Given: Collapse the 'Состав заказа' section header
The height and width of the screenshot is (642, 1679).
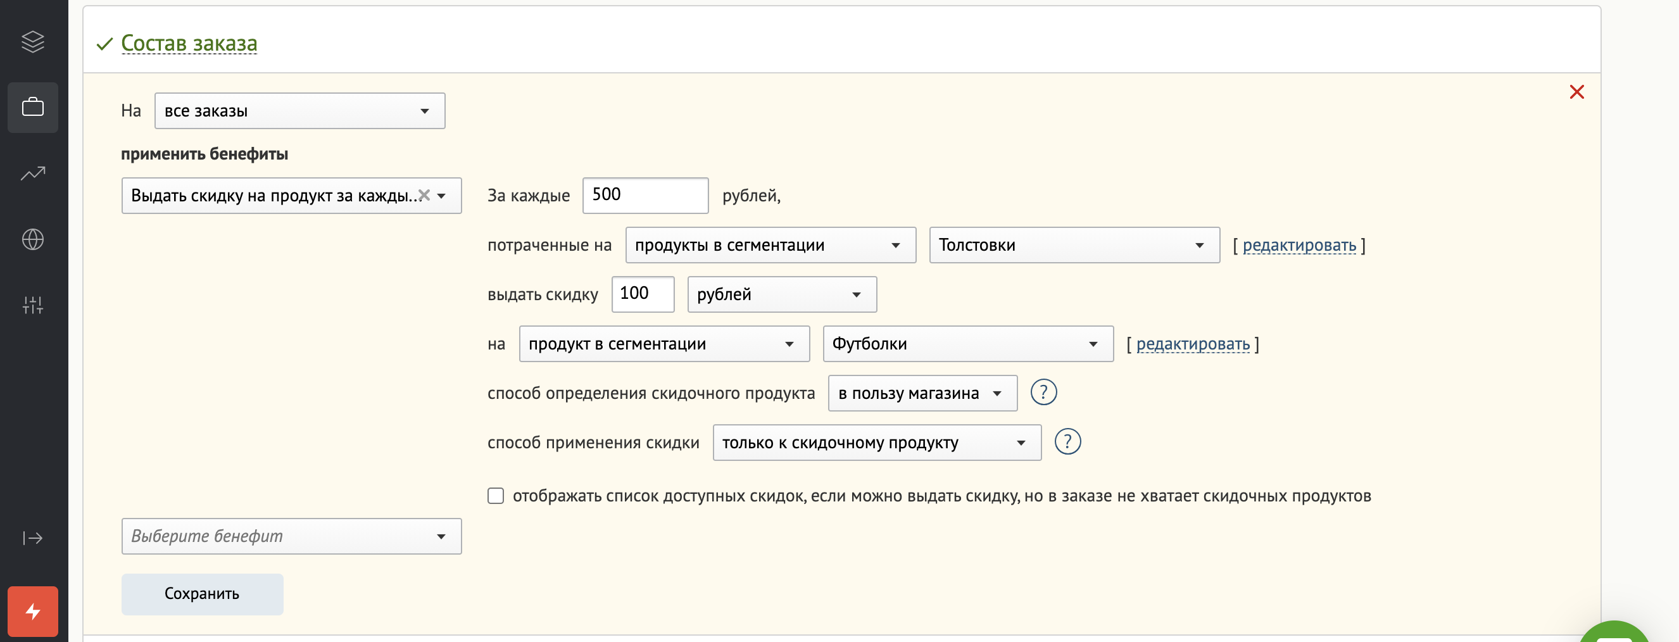Looking at the screenshot, I should (189, 44).
